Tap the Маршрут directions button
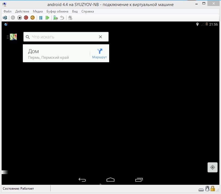This screenshot has width=221, height=194. tap(99, 54)
